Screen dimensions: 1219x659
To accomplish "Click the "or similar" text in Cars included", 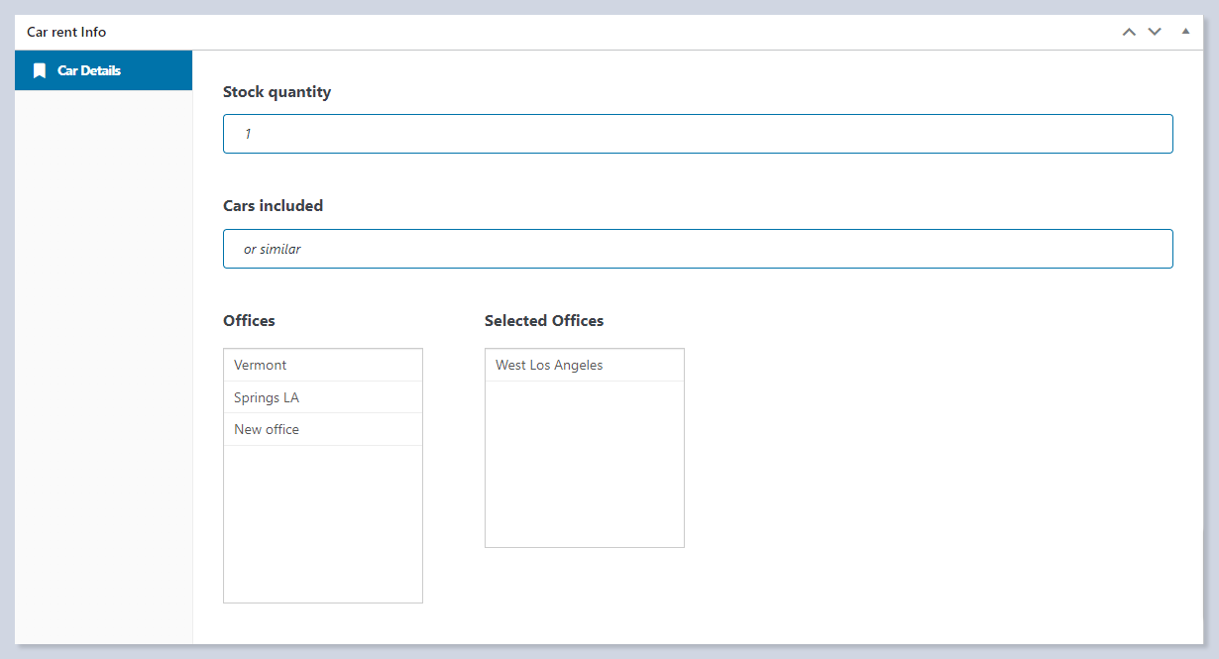I will pyautogui.click(x=273, y=249).
